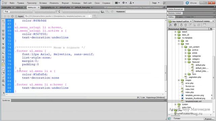Open the Open Documents list in coding toolbar
Screen dimensions: 216x121
tap(3, 22)
